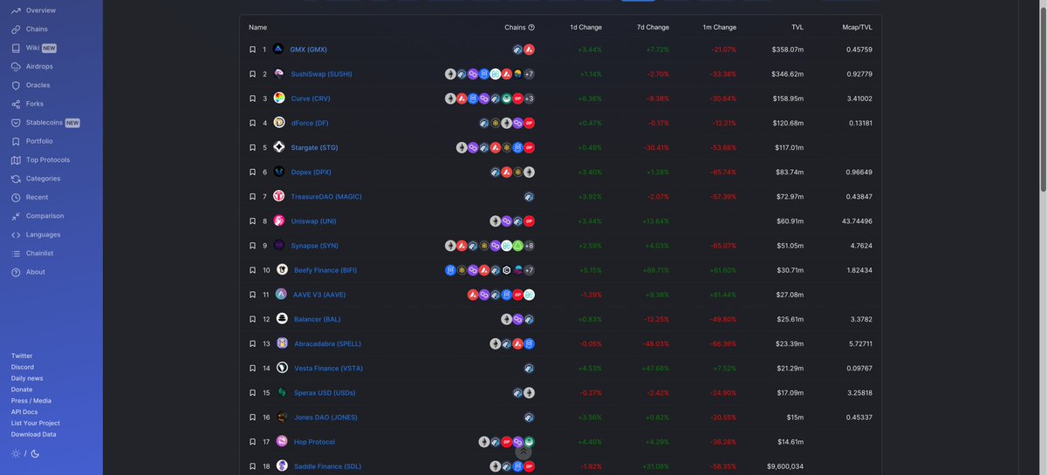Click the TreasureDAO protocol logo
The width and height of the screenshot is (1047, 475).
point(279,196)
